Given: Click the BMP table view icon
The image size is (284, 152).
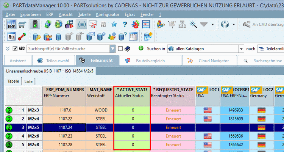Looking at the screenshot, I should click(x=11, y=24).
